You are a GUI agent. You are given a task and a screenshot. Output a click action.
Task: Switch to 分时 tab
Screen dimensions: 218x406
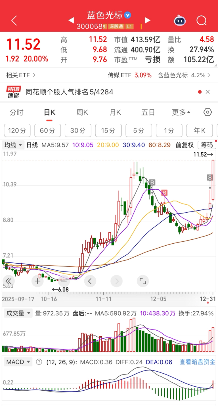click(x=16, y=112)
